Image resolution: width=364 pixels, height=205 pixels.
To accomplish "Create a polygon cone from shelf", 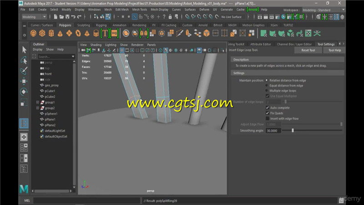I will coord(60,33).
